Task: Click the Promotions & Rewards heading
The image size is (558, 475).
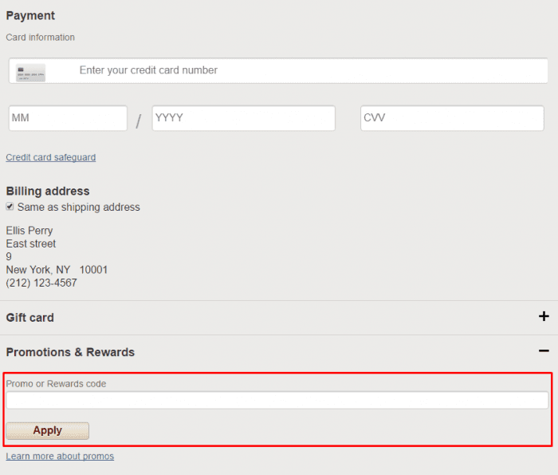Action: [70, 352]
